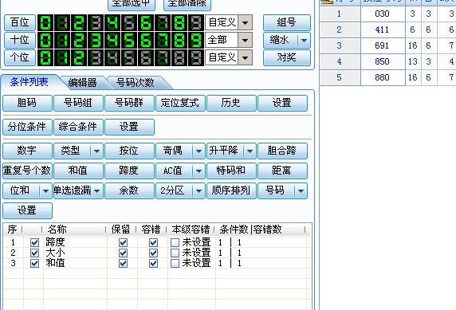Image resolution: width=456 pixels, height=310 pixels.
Task: Click the 和值 condition button
Action: click(x=78, y=171)
